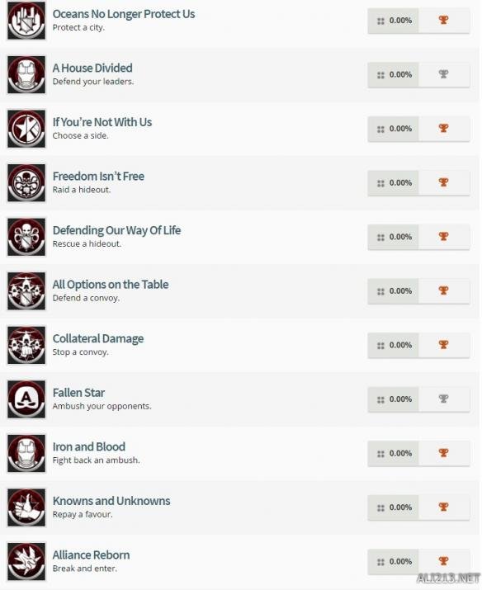This screenshot has width=482, height=590.
Task: Select the Alliance Reborn achievement icon
Action: (26, 561)
